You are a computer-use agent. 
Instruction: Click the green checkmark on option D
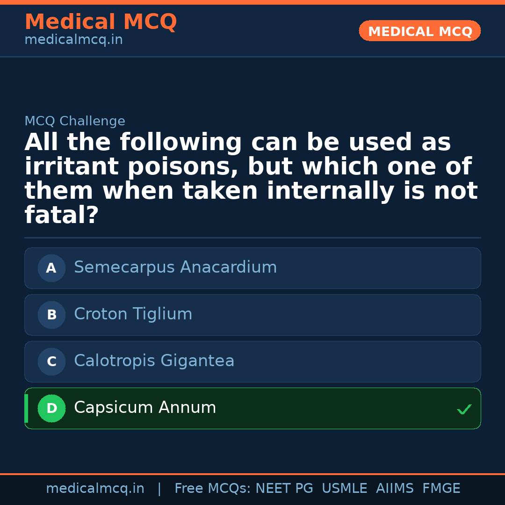pos(464,410)
